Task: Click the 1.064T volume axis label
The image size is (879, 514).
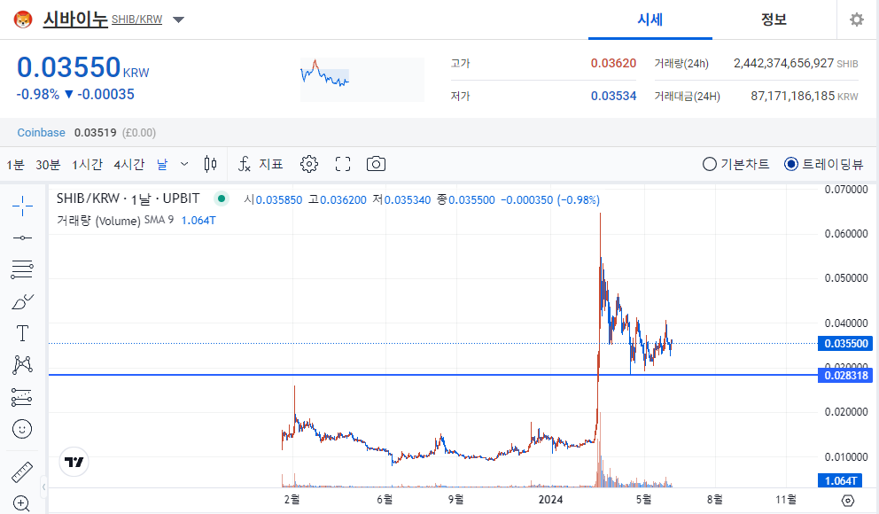Action: coord(840,481)
